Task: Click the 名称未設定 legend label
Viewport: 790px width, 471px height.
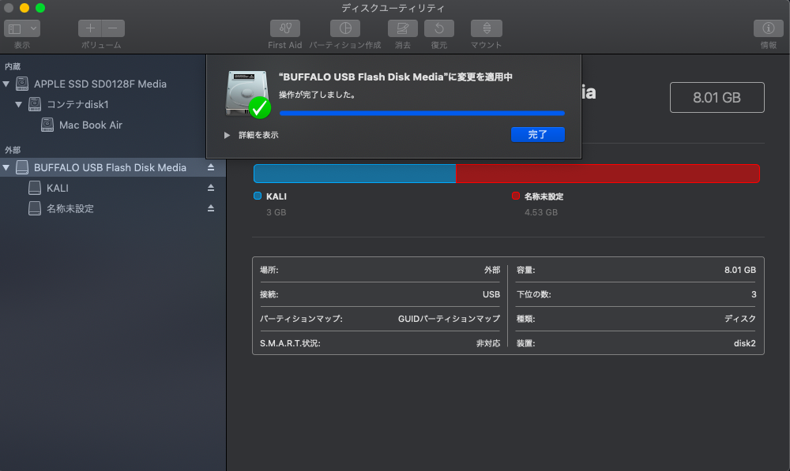Action: 544,196
